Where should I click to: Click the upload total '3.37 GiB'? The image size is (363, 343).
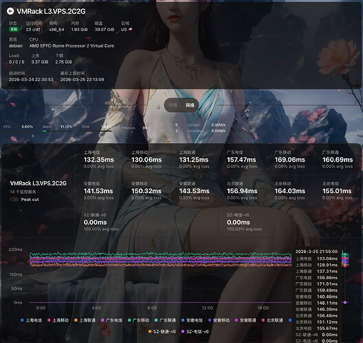pyautogui.click(x=40, y=62)
